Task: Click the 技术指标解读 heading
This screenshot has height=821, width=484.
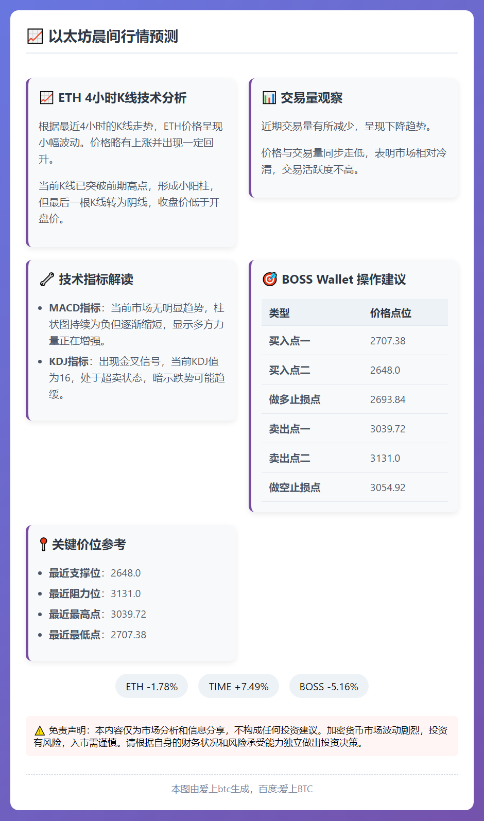Action: [96, 280]
